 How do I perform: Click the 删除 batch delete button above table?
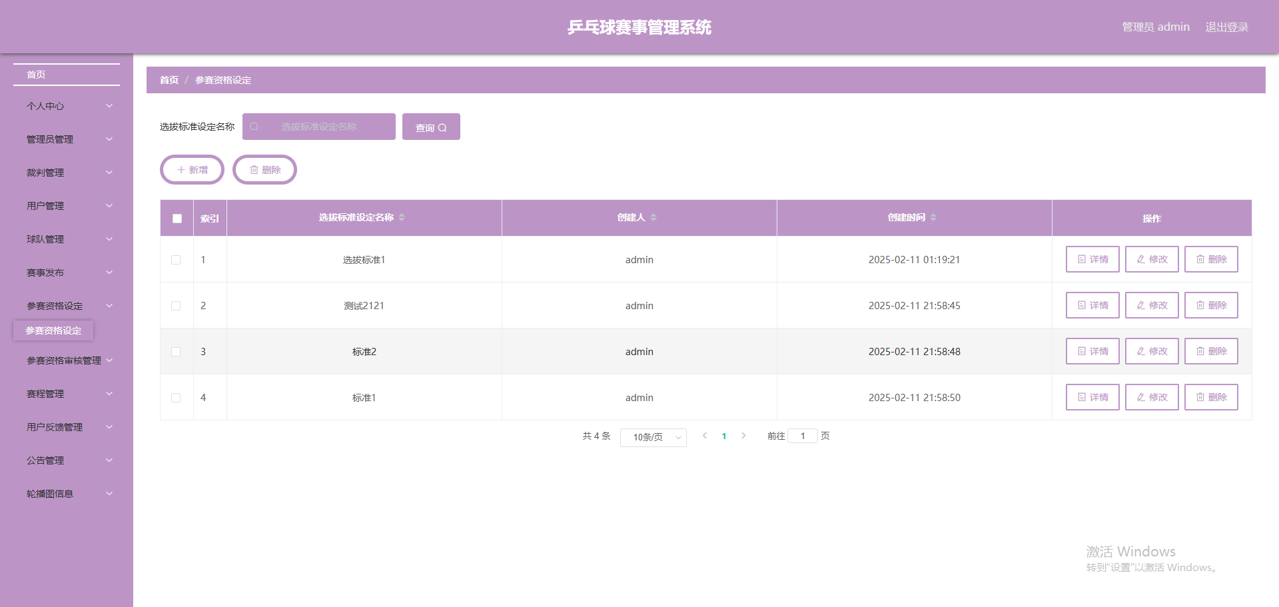click(264, 170)
